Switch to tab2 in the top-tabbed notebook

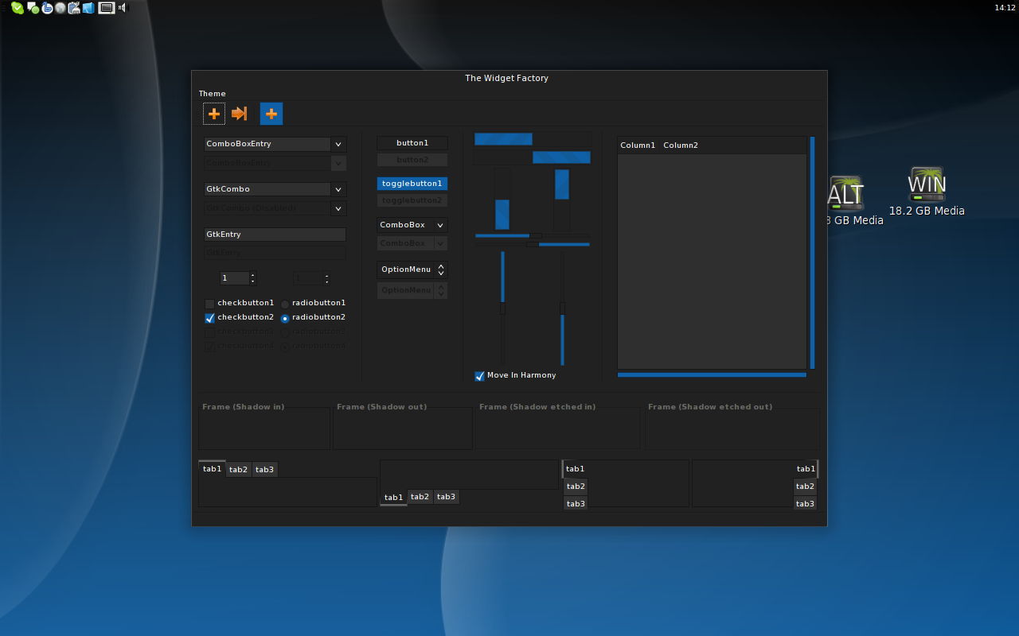[x=238, y=470]
